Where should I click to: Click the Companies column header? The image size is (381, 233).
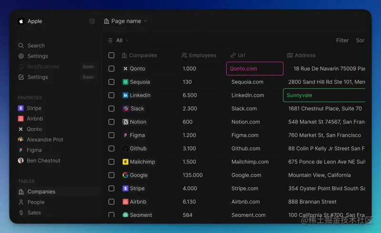click(x=140, y=55)
